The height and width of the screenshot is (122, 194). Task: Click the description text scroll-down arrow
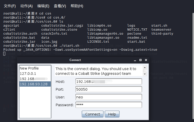(145, 74)
